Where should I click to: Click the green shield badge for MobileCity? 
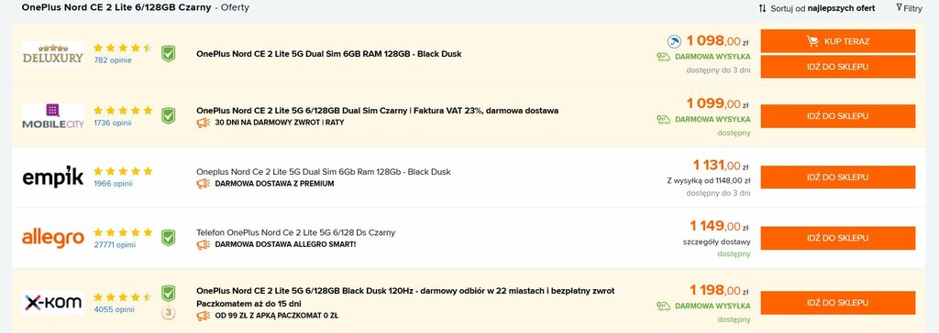(x=169, y=116)
